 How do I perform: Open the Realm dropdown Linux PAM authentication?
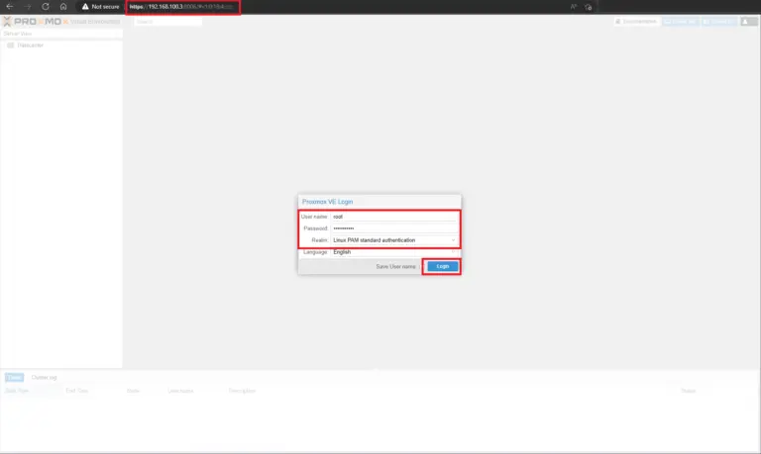coord(393,240)
